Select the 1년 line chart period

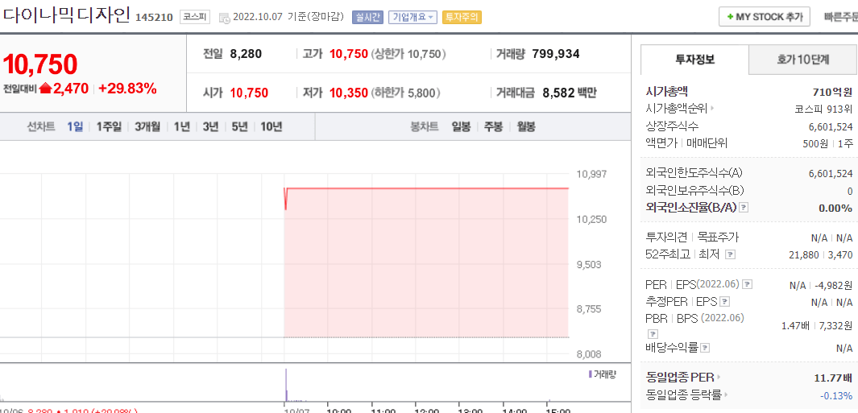click(x=181, y=127)
